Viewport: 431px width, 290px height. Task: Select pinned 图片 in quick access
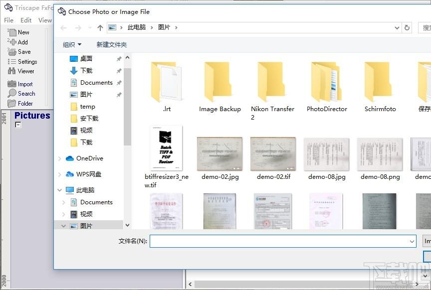86,95
